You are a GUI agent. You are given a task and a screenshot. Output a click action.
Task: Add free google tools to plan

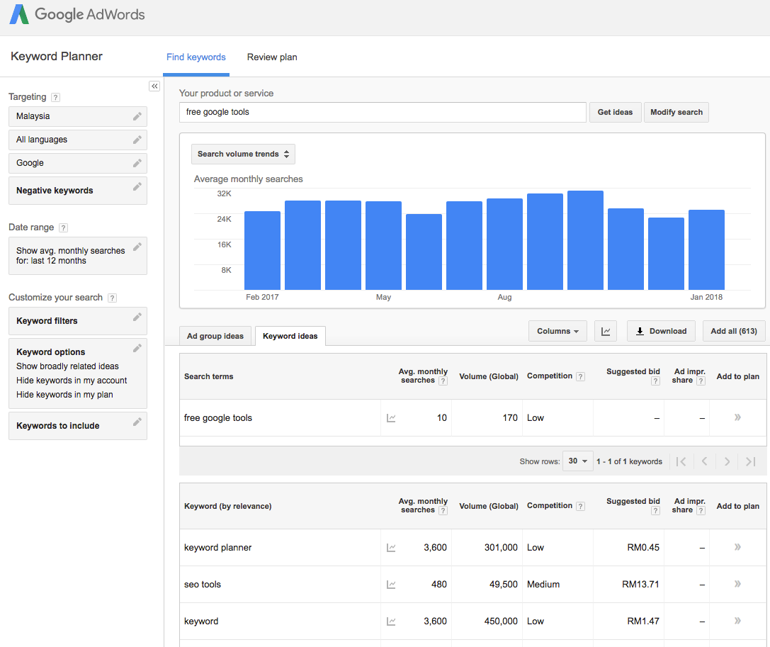tap(737, 417)
